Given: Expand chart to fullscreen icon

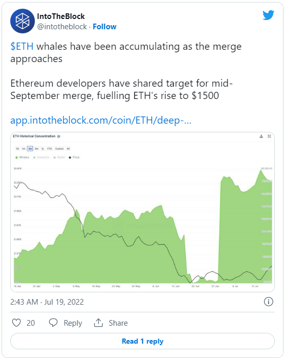Looking at the screenshot, I should coord(269,136).
